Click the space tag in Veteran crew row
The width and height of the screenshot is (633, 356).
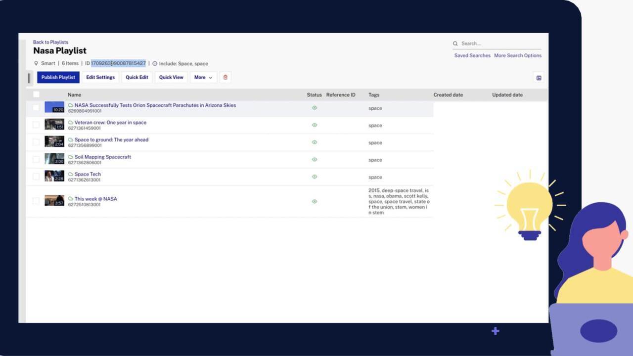pyautogui.click(x=375, y=126)
